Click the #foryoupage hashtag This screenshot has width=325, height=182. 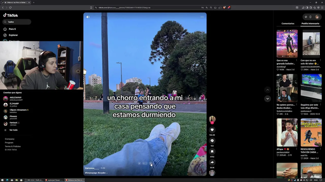(91, 173)
